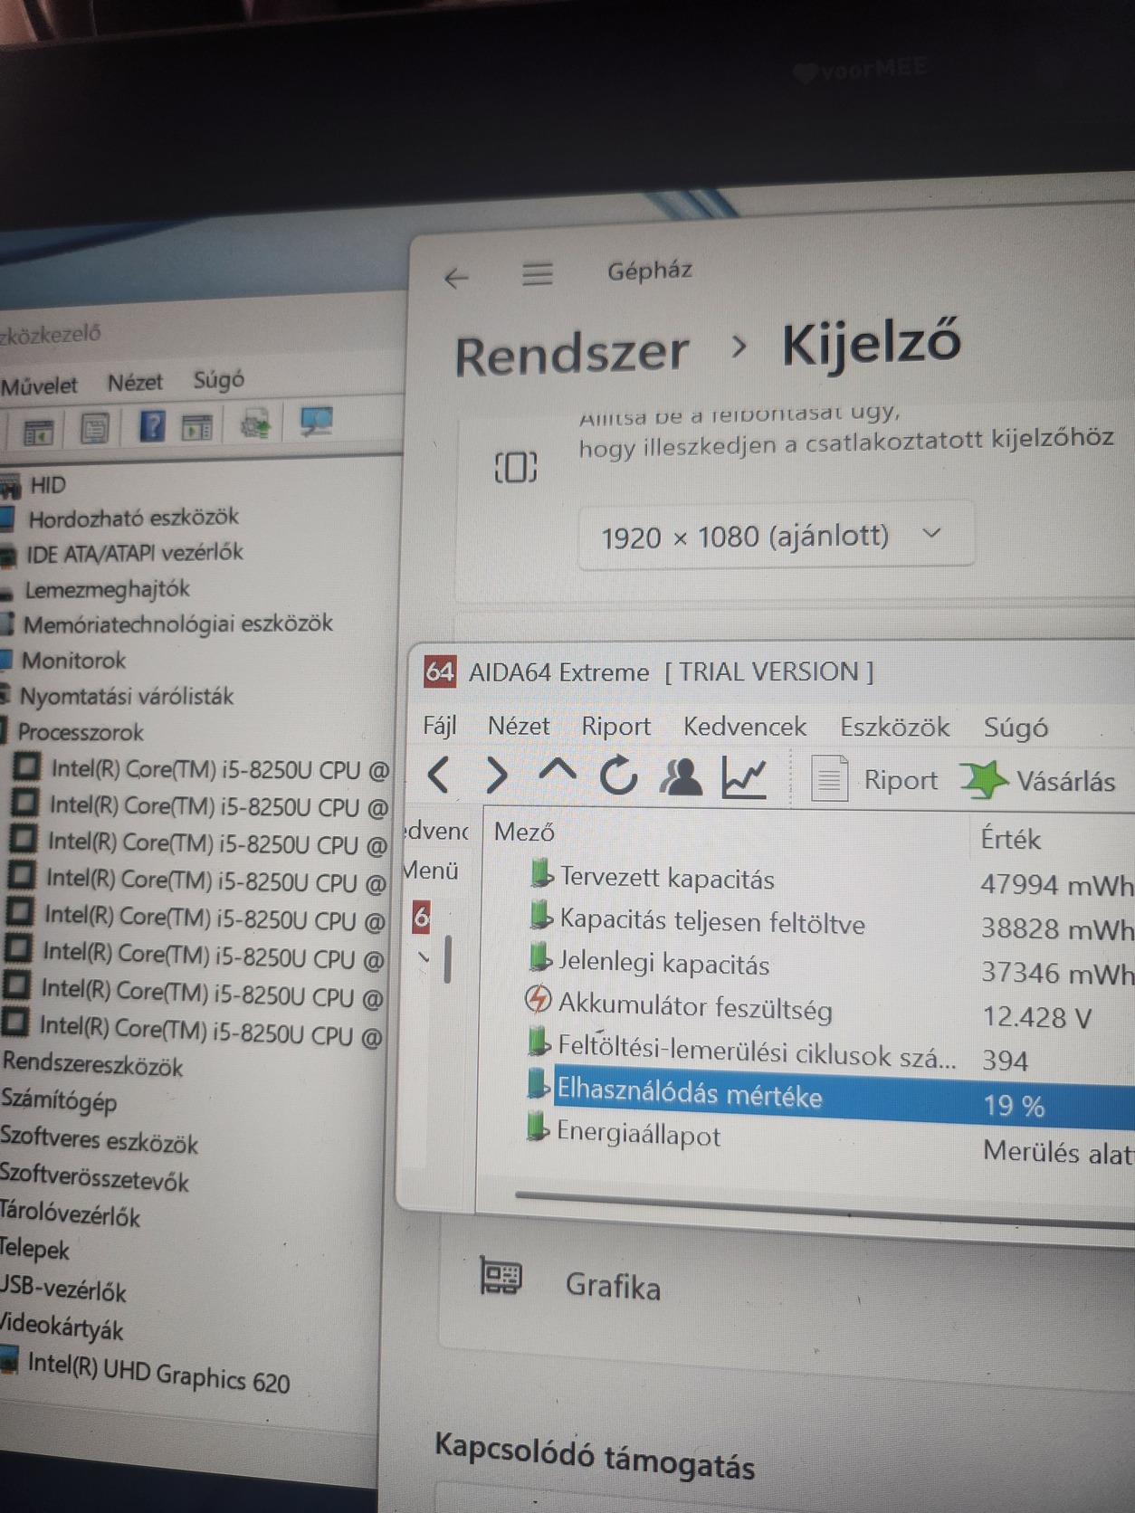Viewport: 1135px width, 1513px height.
Task: Open Művelet menu in Device Manager
Action: 39,385
